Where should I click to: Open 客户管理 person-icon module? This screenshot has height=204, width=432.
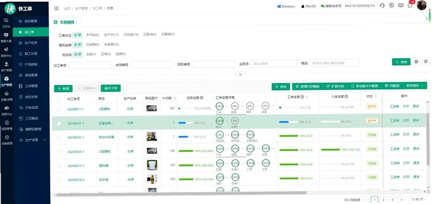pos(6,66)
